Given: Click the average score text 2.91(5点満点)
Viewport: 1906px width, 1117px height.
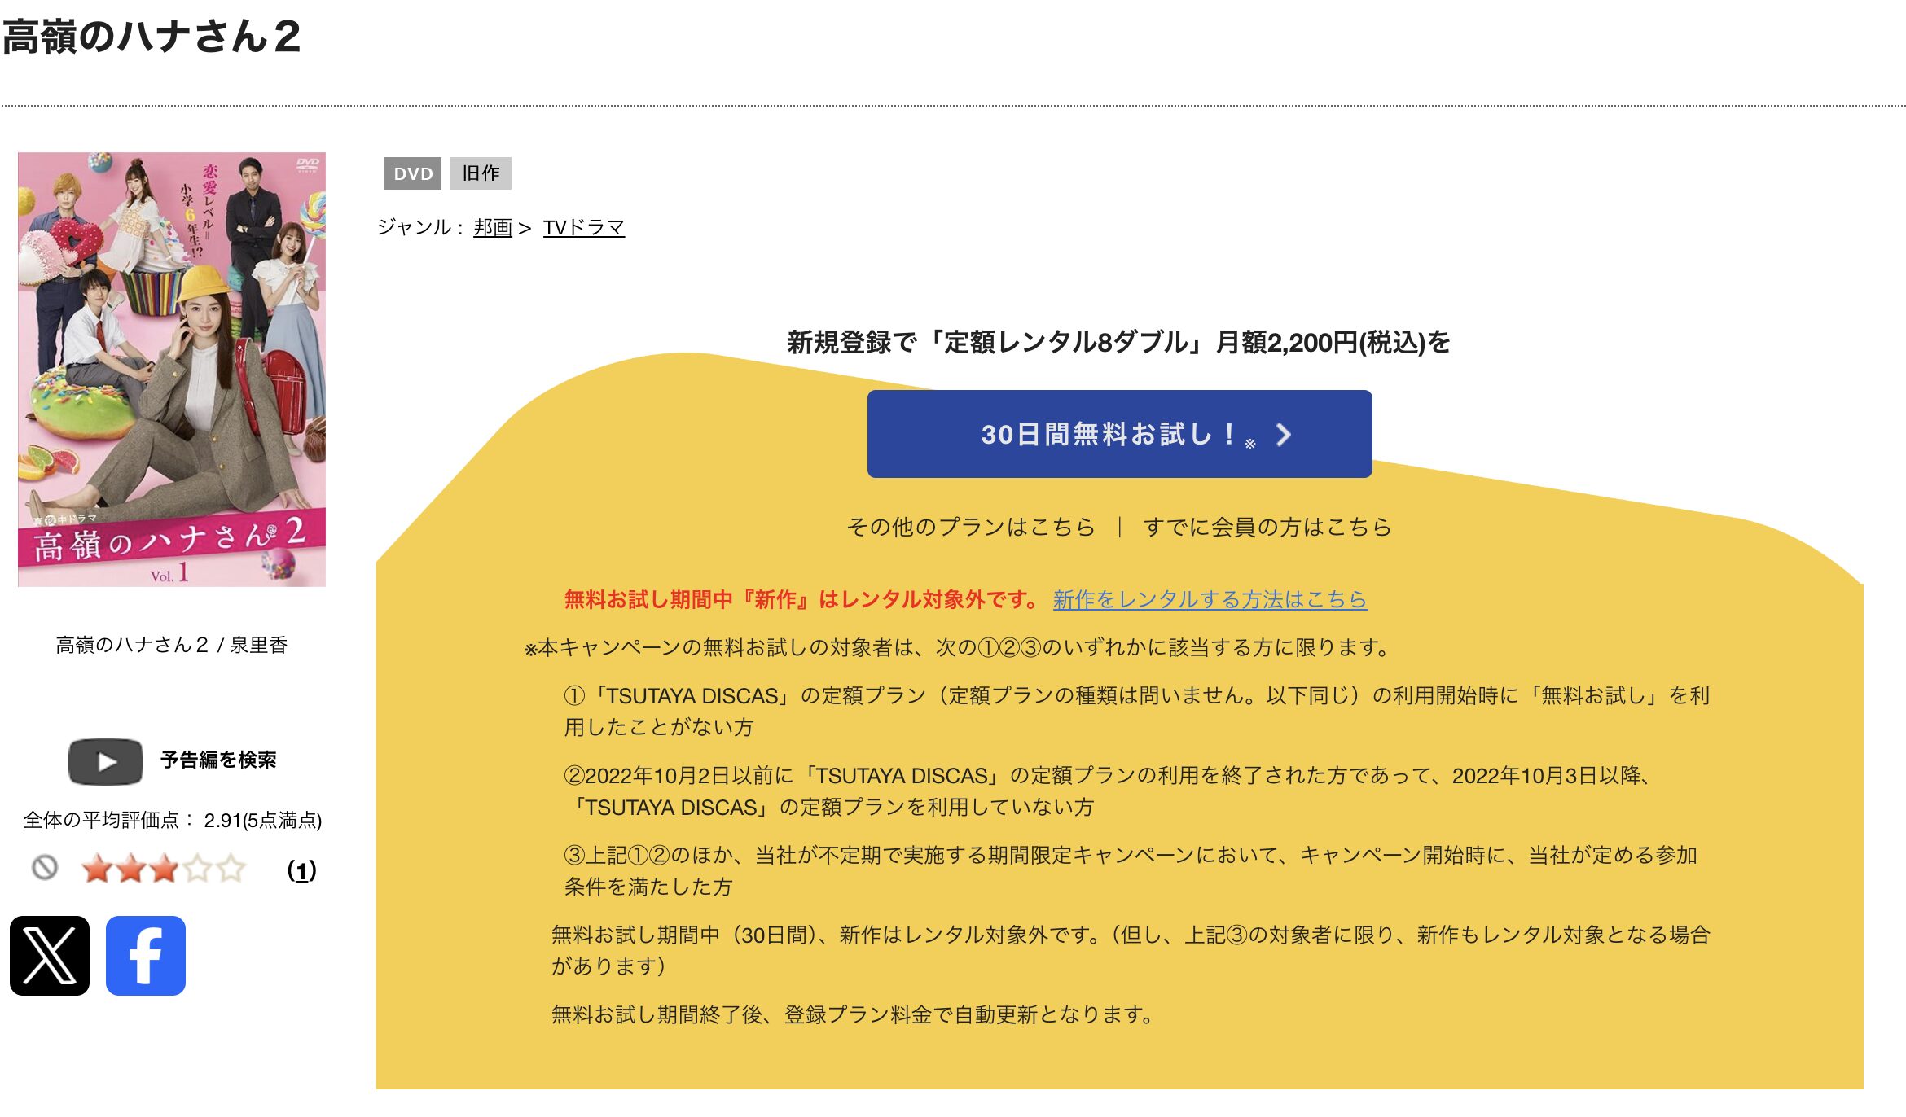Looking at the screenshot, I should click(262, 820).
